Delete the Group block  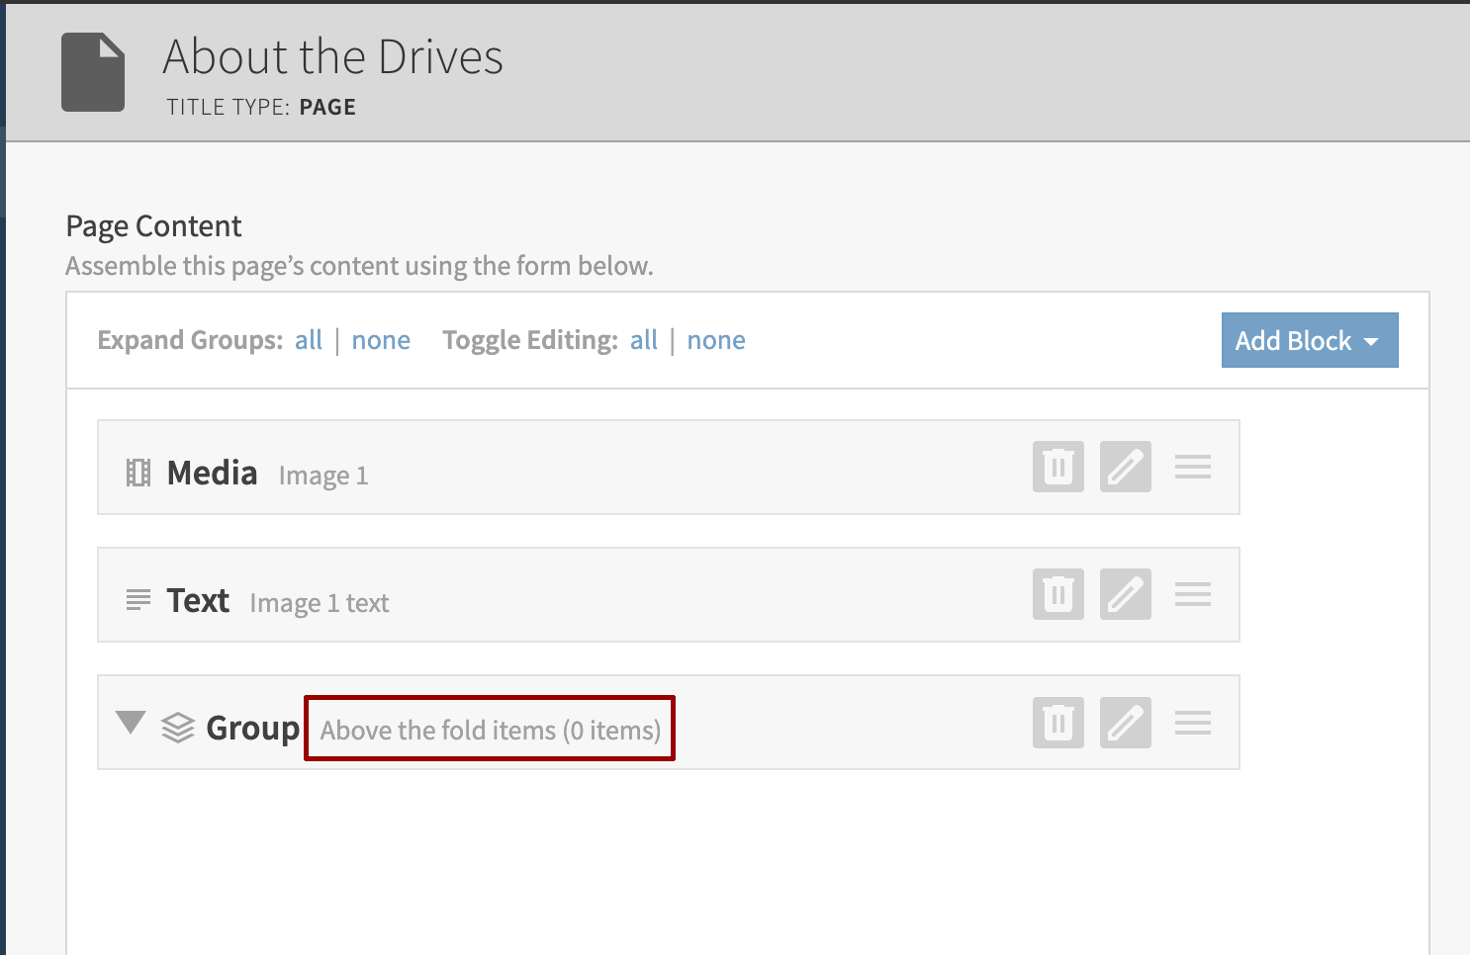point(1057,723)
